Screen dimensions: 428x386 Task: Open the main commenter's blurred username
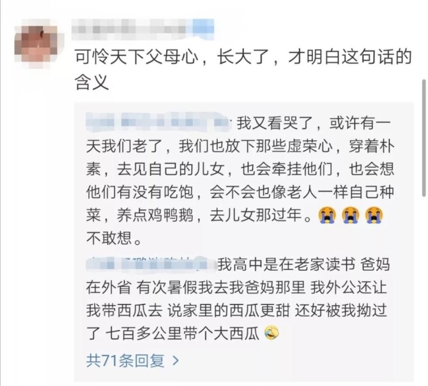pyautogui.click(x=132, y=29)
